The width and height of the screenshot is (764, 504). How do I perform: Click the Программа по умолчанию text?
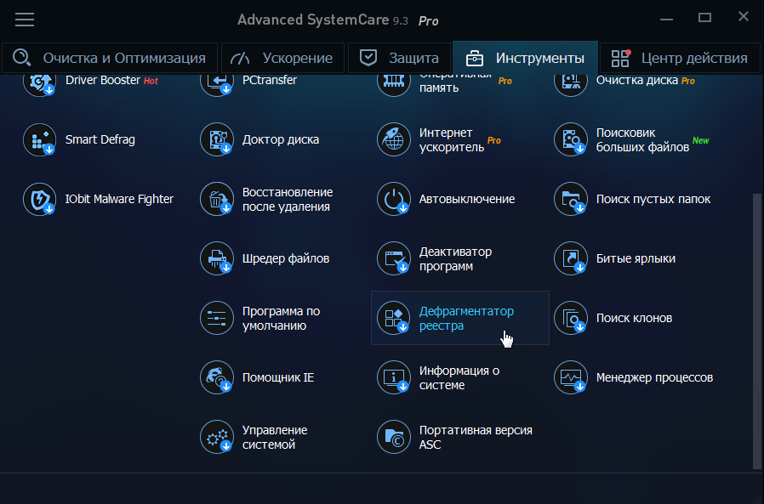pos(281,319)
